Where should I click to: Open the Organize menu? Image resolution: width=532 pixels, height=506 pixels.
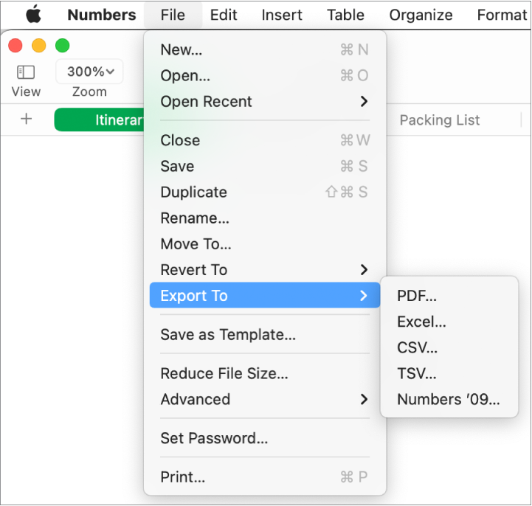(421, 15)
